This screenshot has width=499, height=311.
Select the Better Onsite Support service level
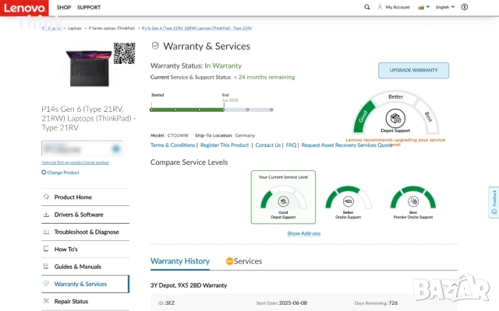click(349, 202)
